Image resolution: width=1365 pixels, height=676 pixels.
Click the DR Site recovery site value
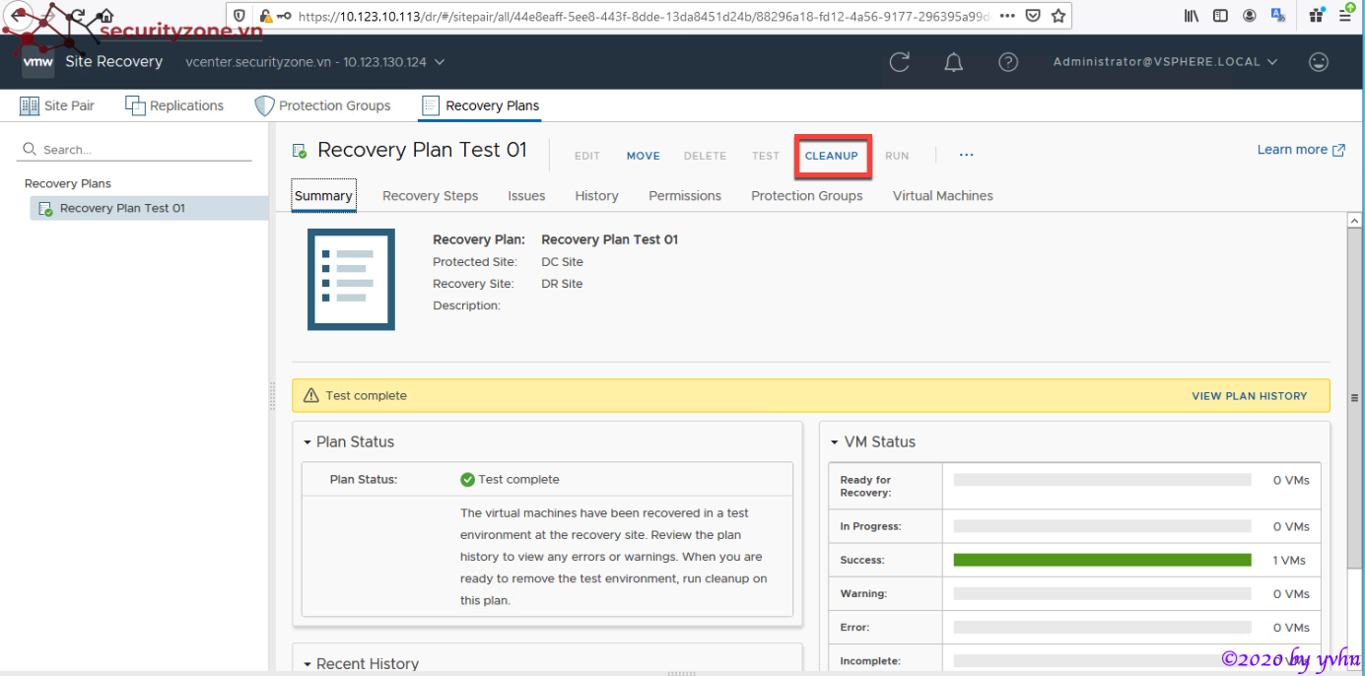[x=562, y=284]
